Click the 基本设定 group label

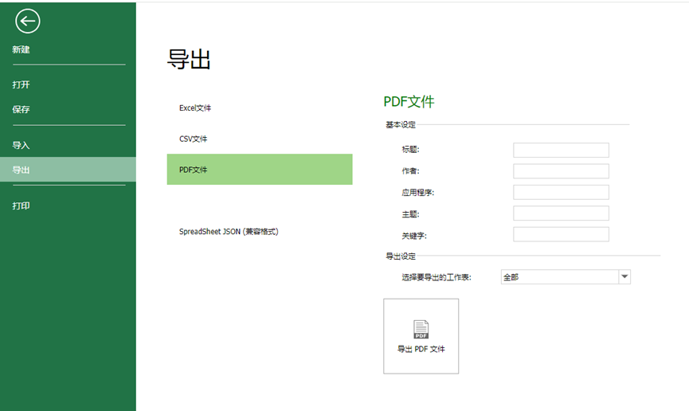click(401, 125)
